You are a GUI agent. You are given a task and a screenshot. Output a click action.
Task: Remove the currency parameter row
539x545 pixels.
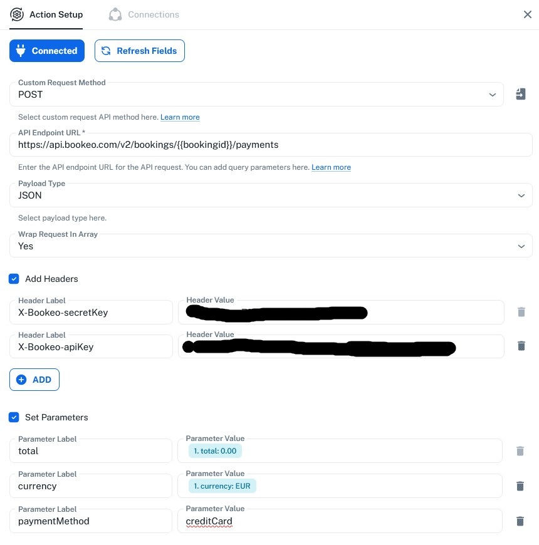click(x=520, y=485)
